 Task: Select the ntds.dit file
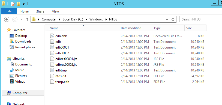pyautogui.click(x=61, y=76)
